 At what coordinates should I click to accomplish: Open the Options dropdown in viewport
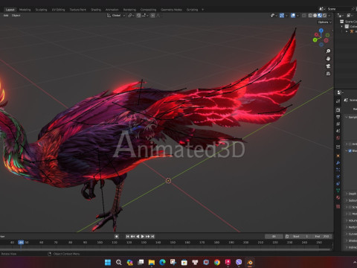pyautogui.click(x=324, y=22)
